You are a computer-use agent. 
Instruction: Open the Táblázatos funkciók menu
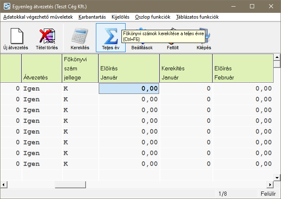click(x=197, y=17)
